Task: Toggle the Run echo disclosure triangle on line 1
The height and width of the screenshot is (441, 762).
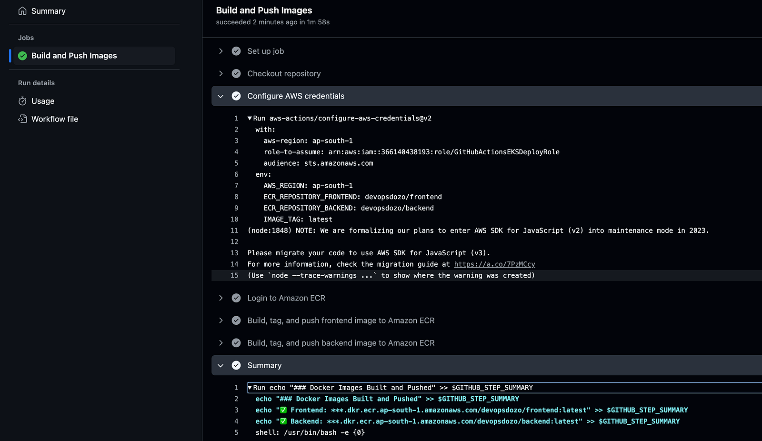Action: tap(250, 388)
